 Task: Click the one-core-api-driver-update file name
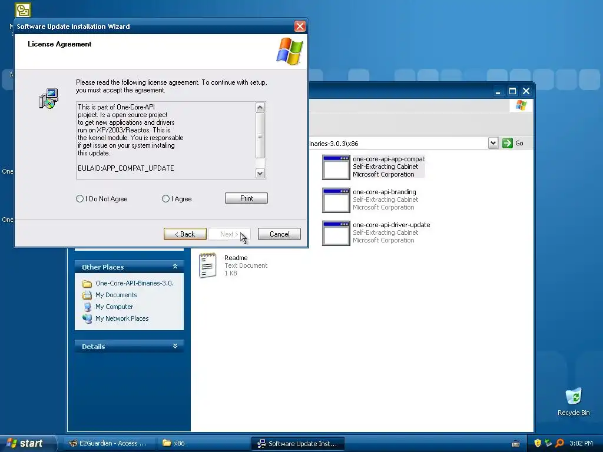[x=391, y=225]
